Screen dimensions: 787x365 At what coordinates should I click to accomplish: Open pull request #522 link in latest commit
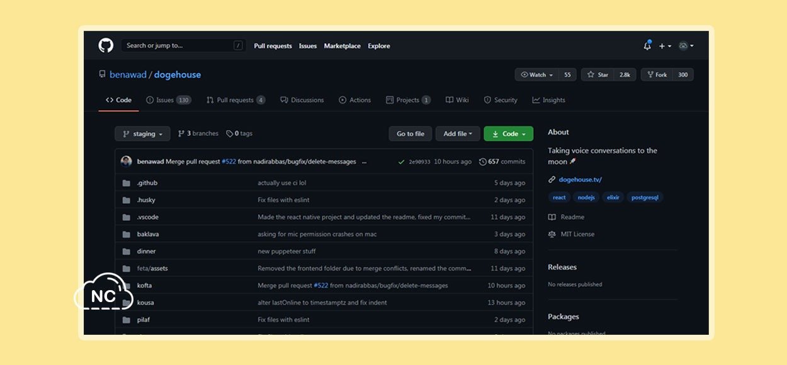click(229, 162)
